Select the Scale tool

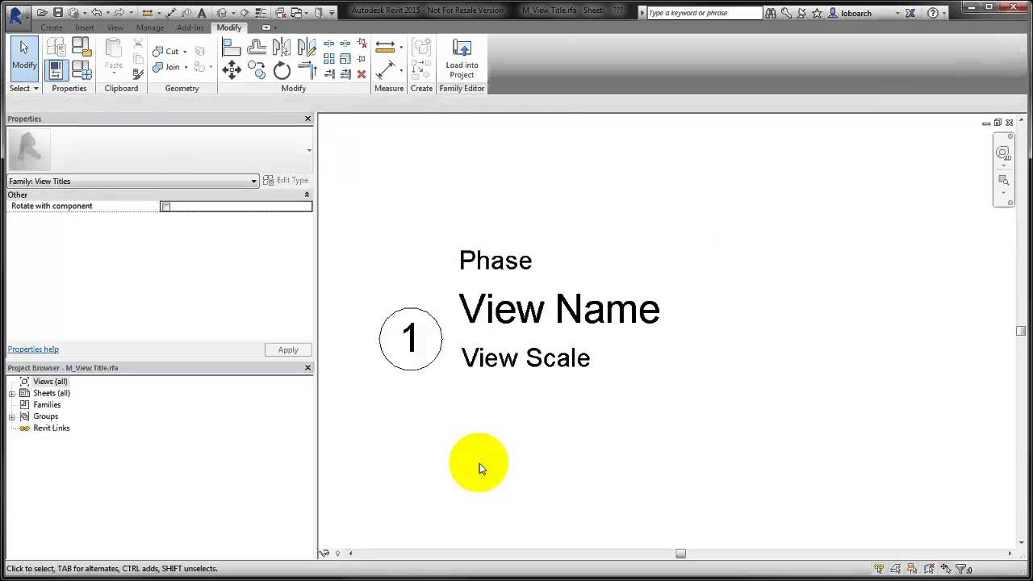tap(345, 59)
